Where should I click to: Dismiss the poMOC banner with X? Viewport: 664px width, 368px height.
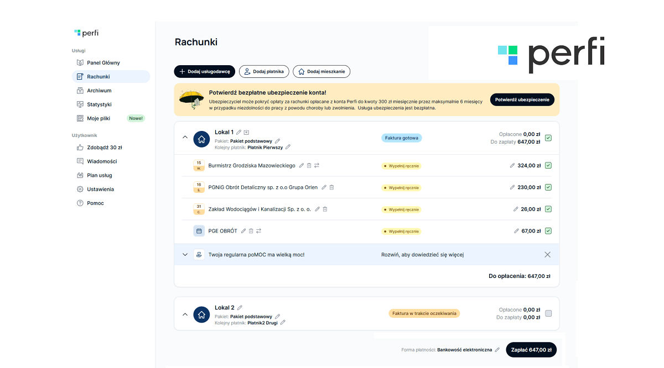click(x=547, y=255)
